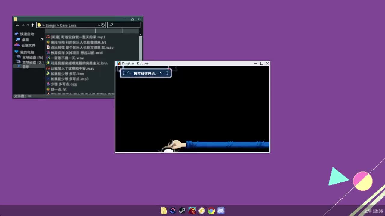Click the icon of 就一点.frt
Screen dimensions: 385x216
(x=48, y=89)
